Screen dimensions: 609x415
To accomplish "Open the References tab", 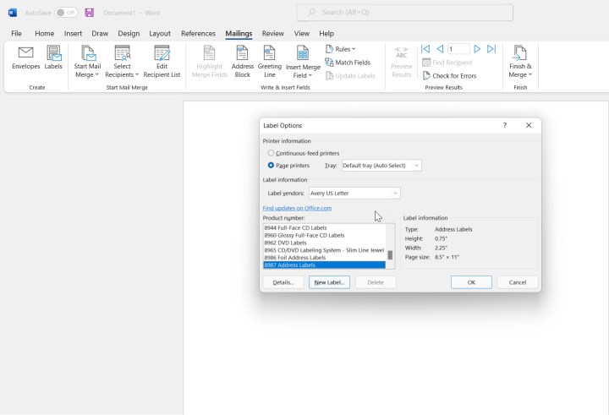I will pos(198,33).
